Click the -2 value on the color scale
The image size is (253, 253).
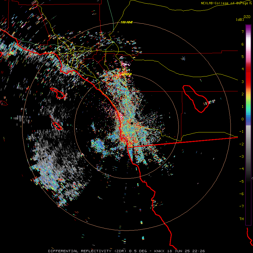(x=241, y=144)
